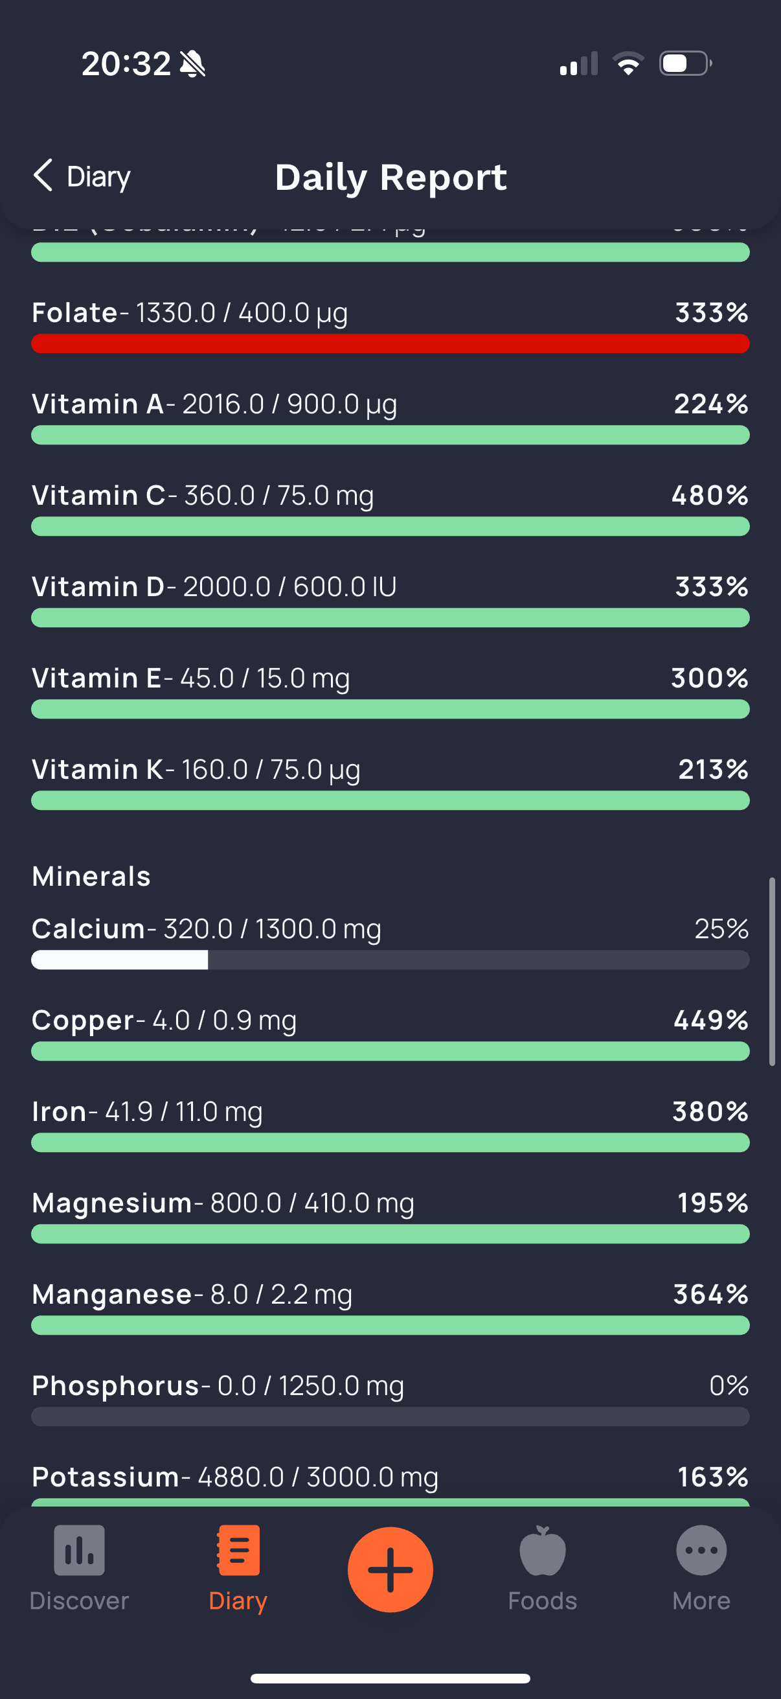Tap the Calcium 25% progress bar
This screenshot has width=781, height=1699.
(x=390, y=960)
